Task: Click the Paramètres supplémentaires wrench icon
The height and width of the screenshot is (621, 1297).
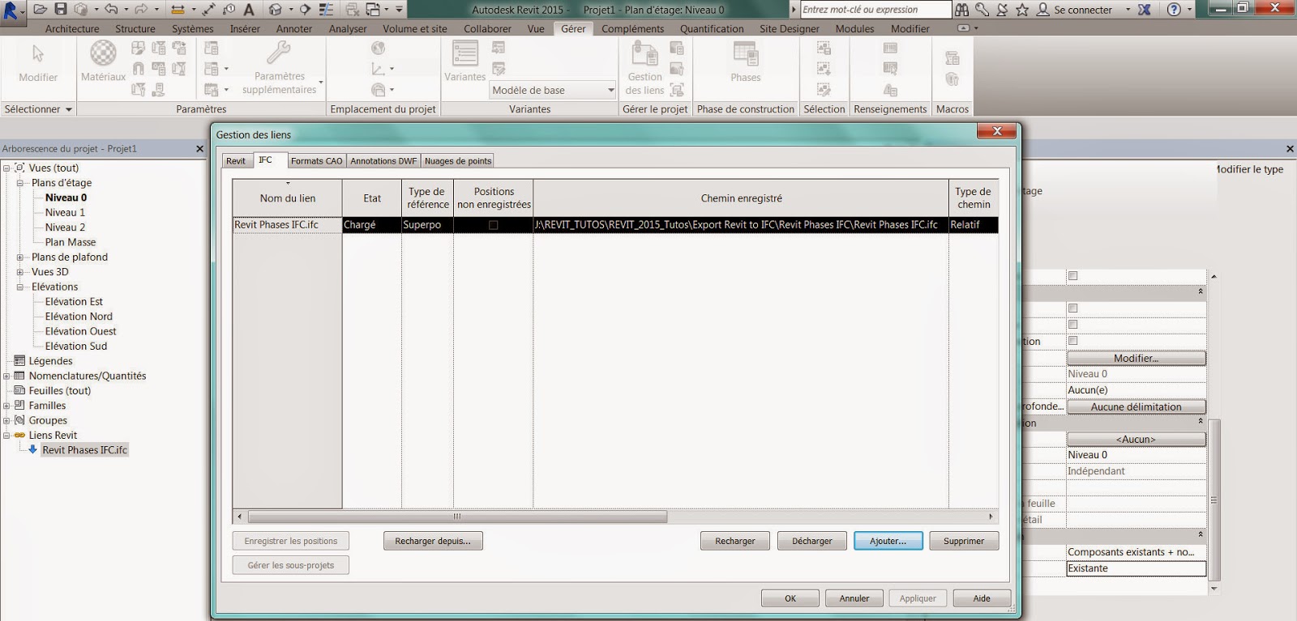Action: click(279, 52)
